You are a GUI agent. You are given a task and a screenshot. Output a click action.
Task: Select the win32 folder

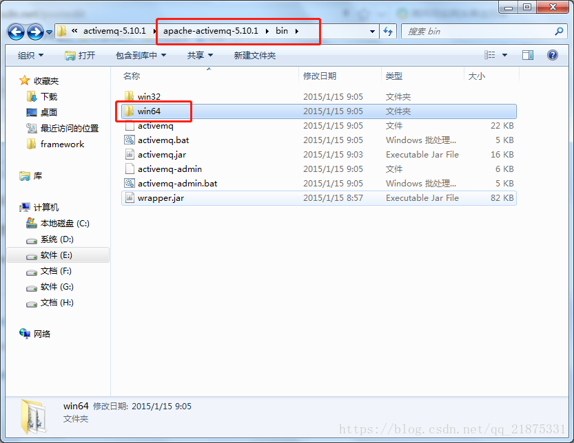coord(318,96)
